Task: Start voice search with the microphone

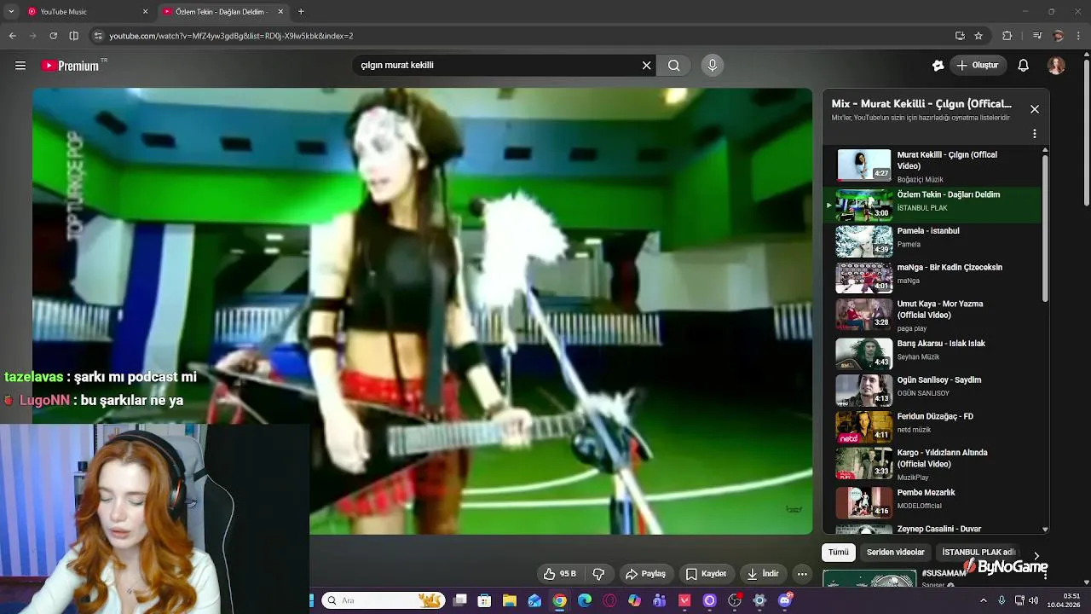Action: coord(713,66)
